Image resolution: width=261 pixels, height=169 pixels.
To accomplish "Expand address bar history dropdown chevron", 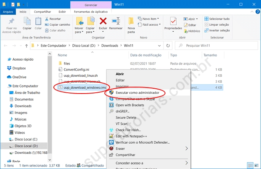I will point(159,46).
